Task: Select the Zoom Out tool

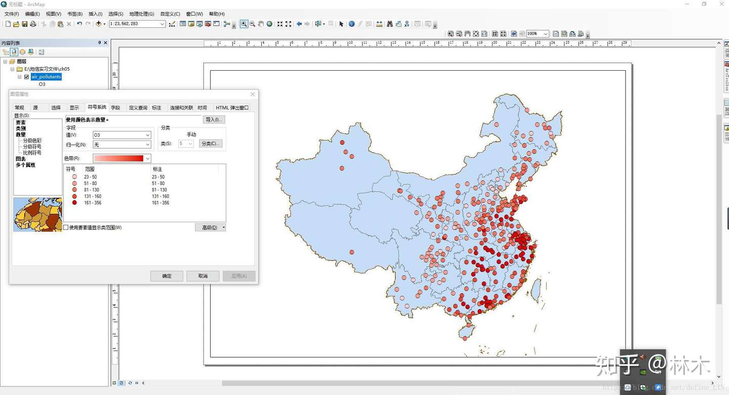Action: (x=253, y=24)
